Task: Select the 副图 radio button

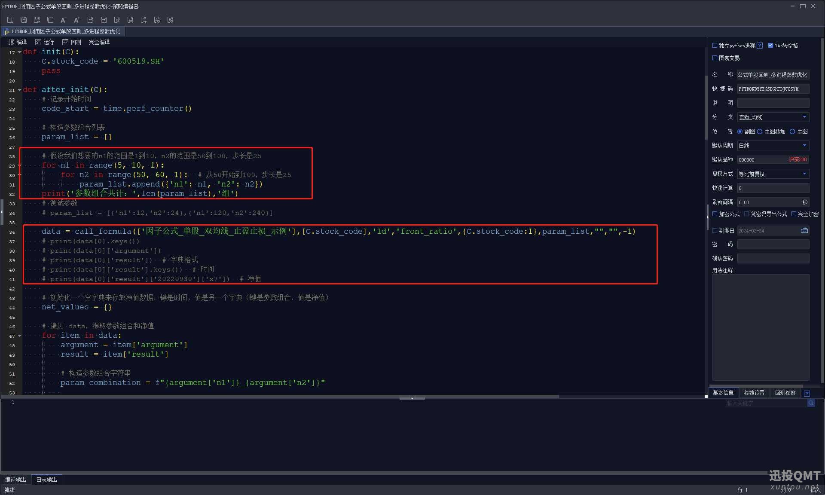Action: (740, 131)
